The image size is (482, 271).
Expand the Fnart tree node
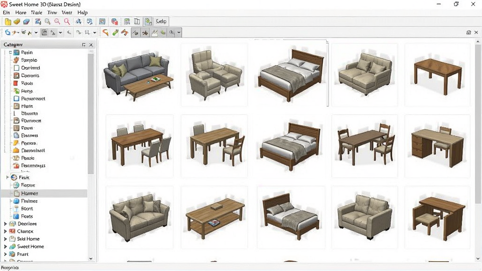(5, 254)
